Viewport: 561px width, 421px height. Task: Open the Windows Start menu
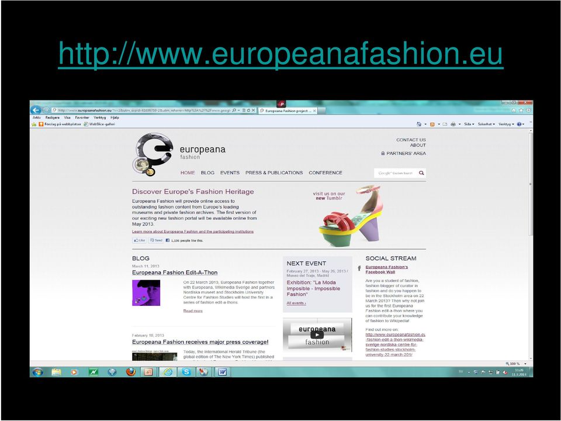(37, 372)
